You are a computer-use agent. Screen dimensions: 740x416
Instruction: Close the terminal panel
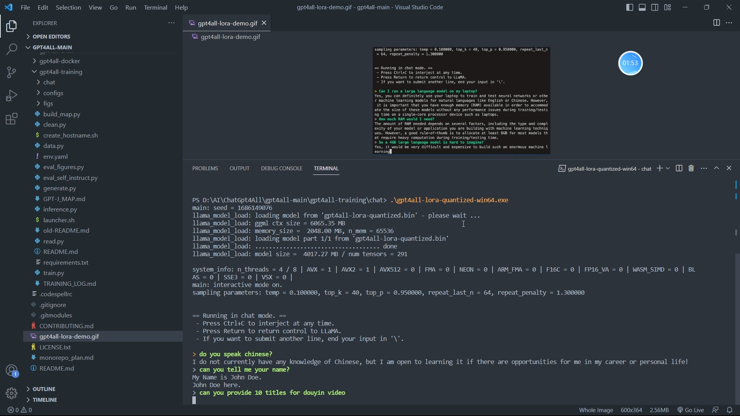(729, 168)
